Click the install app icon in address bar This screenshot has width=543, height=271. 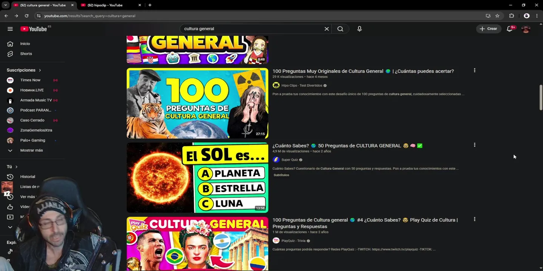pos(488,16)
